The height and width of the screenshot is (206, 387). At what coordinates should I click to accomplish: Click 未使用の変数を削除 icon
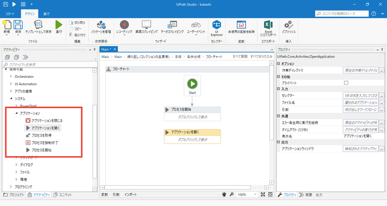(x=241, y=25)
